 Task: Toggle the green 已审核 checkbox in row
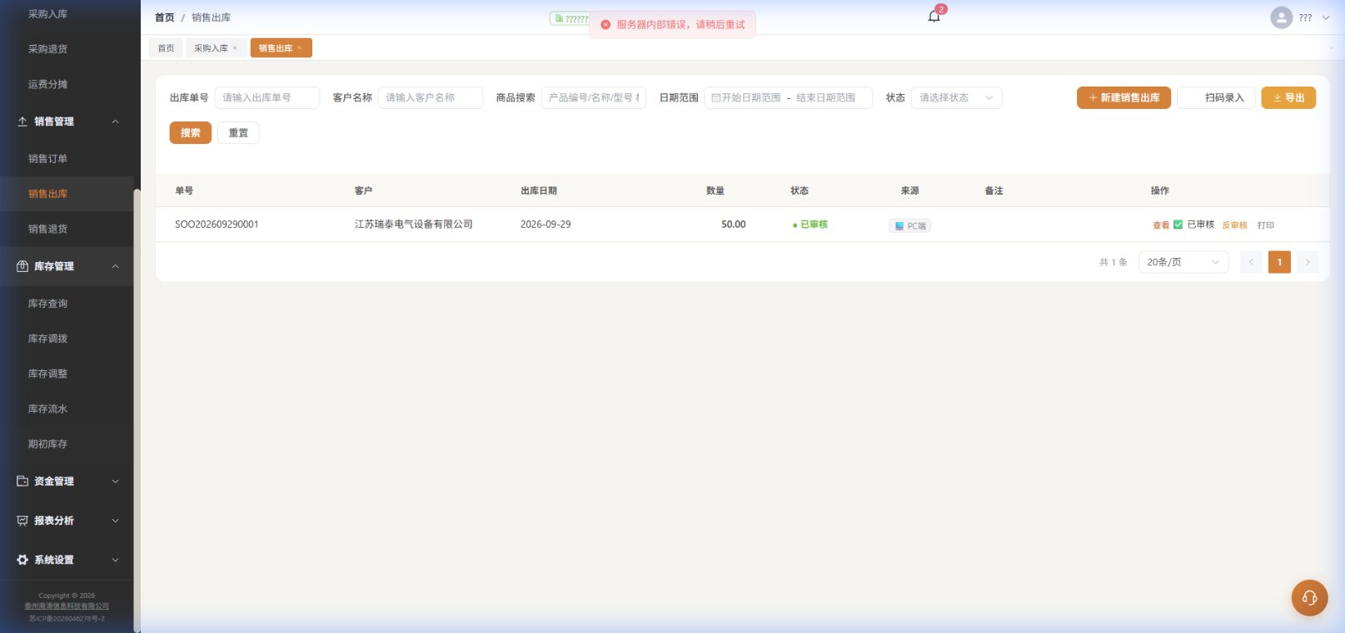(1178, 225)
